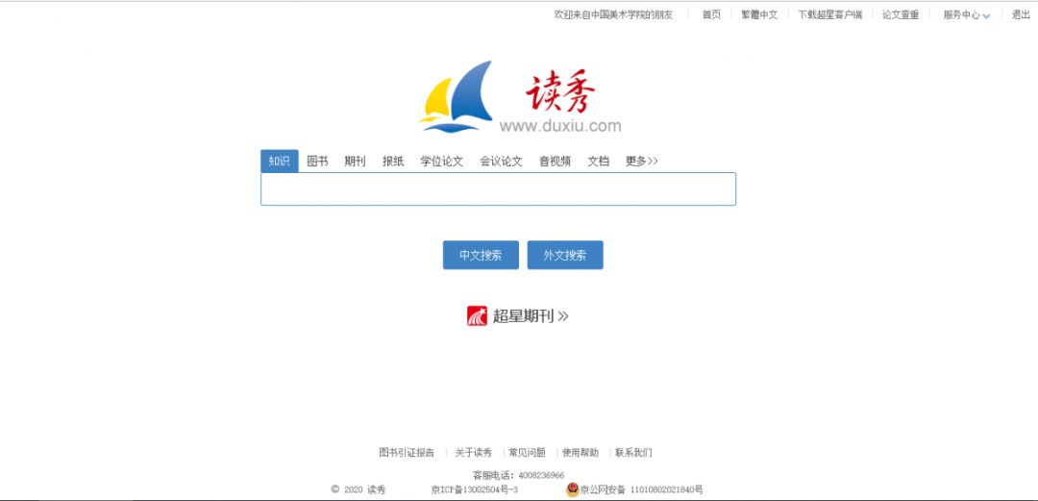The image size is (1038, 501).
Task: Open 关于读秀 footer link
Action: [473, 453]
